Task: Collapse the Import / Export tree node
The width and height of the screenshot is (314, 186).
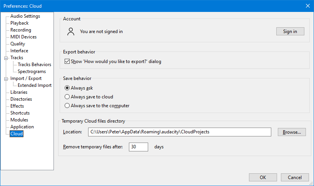Action: point(6,79)
